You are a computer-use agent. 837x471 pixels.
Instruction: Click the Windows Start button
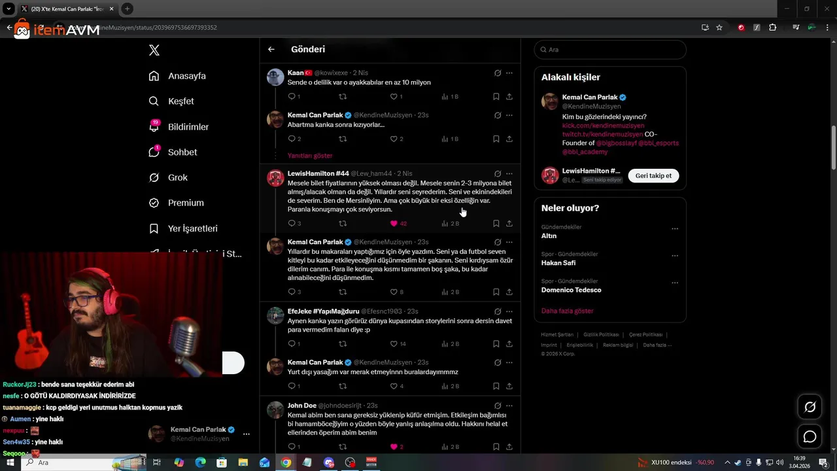tap(10, 462)
